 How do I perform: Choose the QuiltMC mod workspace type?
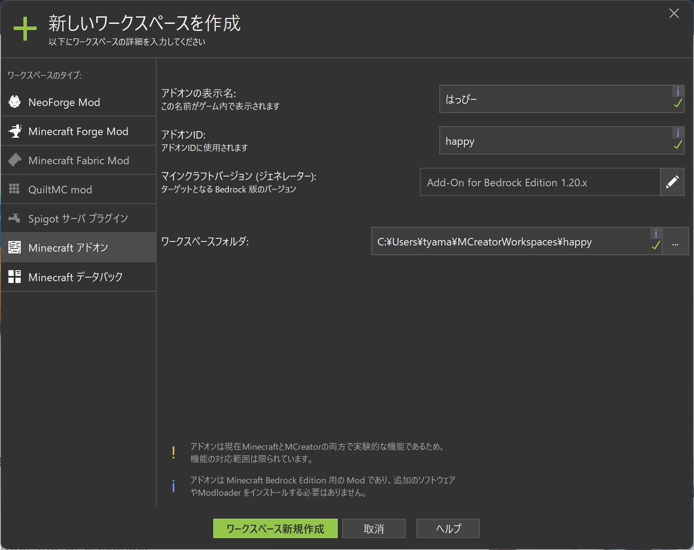79,189
